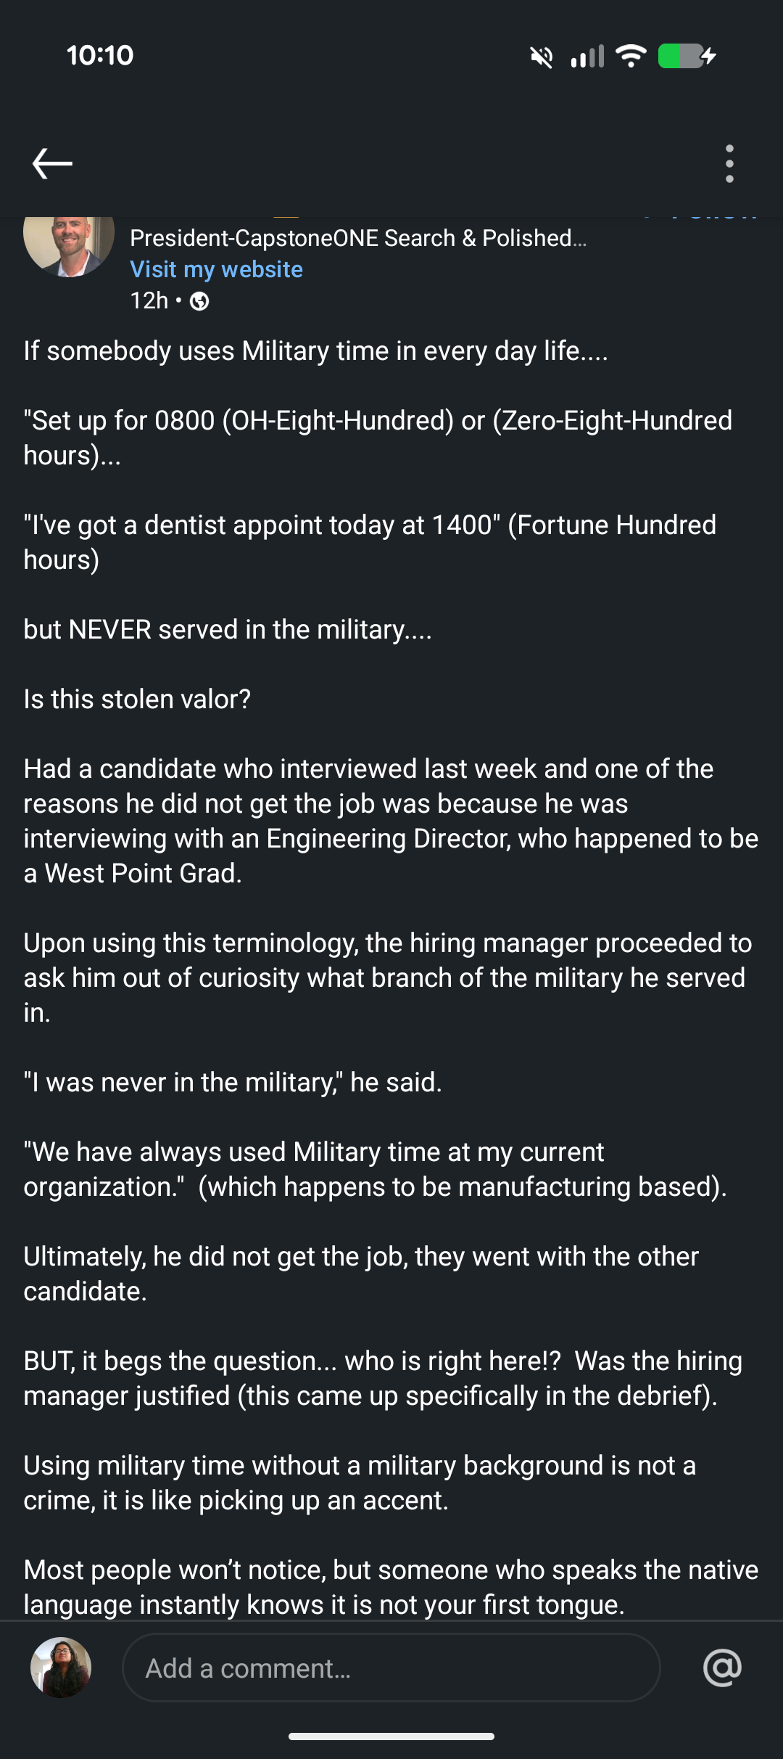Focus the "Add a comment…" field
This screenshot has width=783, height=1759.
click(391, 1668)
